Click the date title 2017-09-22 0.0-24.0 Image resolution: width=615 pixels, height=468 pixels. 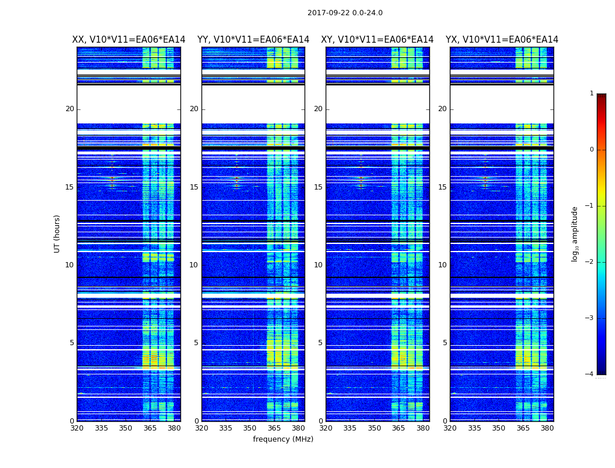point(344,13)
